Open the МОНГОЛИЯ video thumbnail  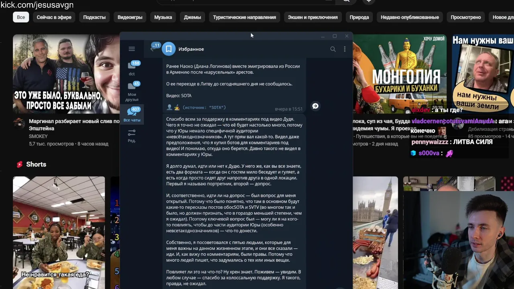click(400, 74)
